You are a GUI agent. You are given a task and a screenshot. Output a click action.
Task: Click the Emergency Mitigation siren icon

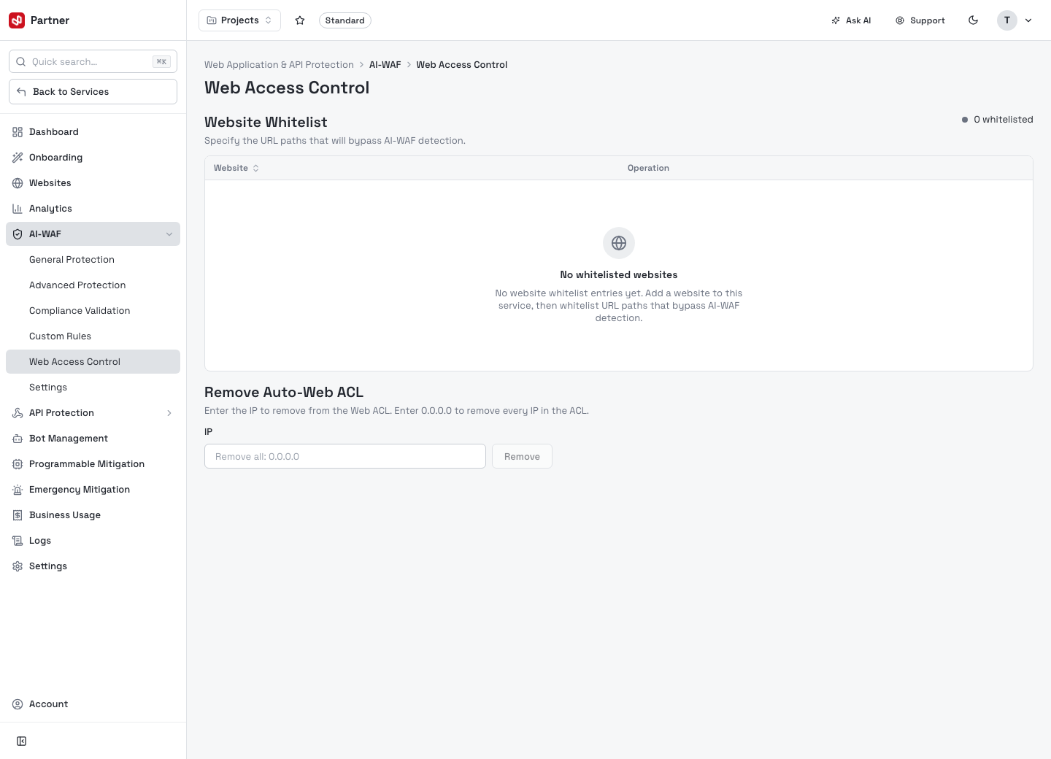[18, 490]
